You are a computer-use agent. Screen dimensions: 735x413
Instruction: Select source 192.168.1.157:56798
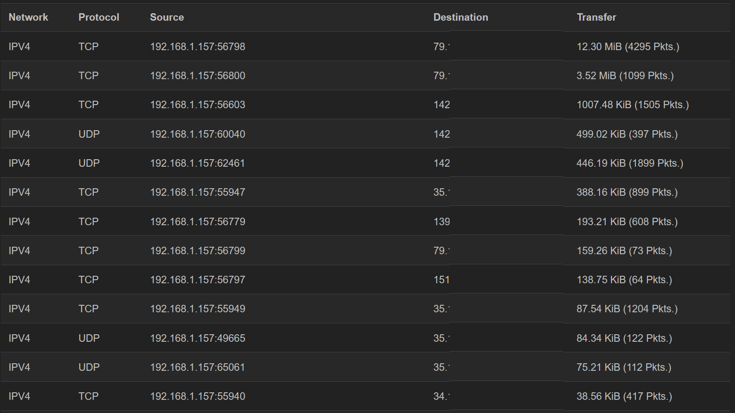[197, 47]
